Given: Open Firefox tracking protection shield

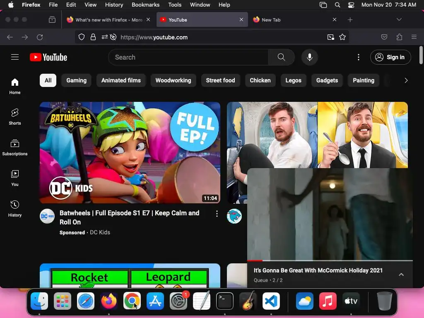Looking at the screenshot, I should 82,37.
